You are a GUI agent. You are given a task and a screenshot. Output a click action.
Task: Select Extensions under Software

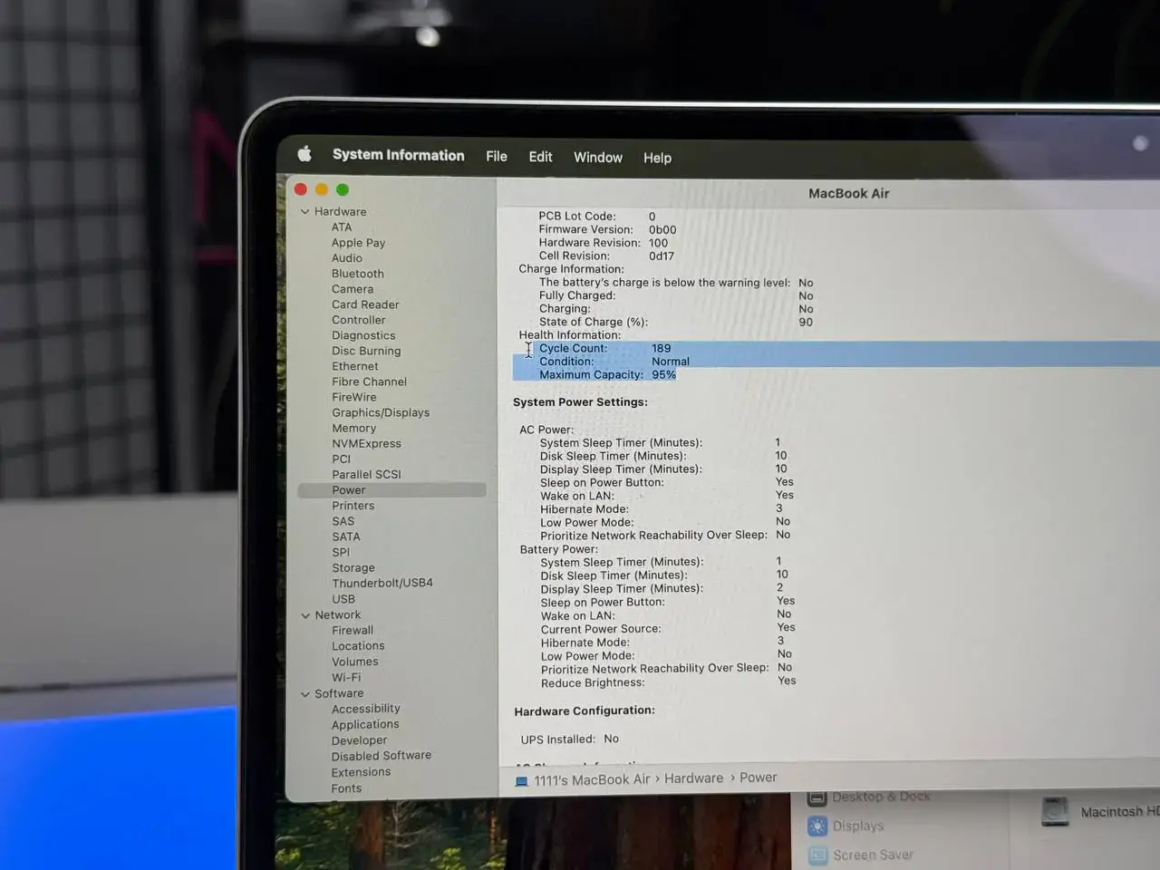click(361, 772)
